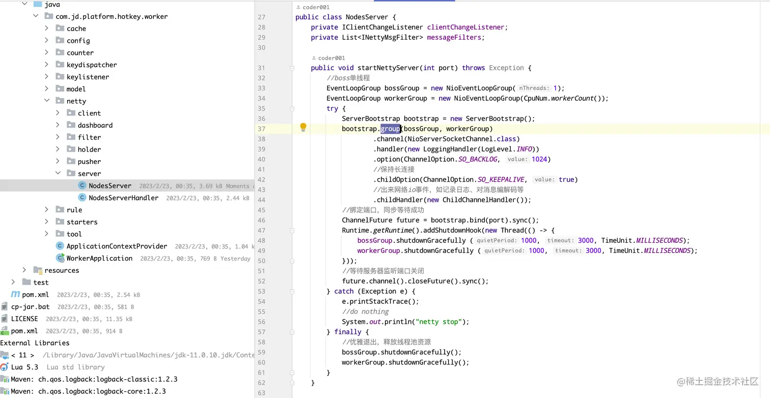Collapse the netty package node
The height and width of the screenshot is (398, 770).
[x=47, y=101]
